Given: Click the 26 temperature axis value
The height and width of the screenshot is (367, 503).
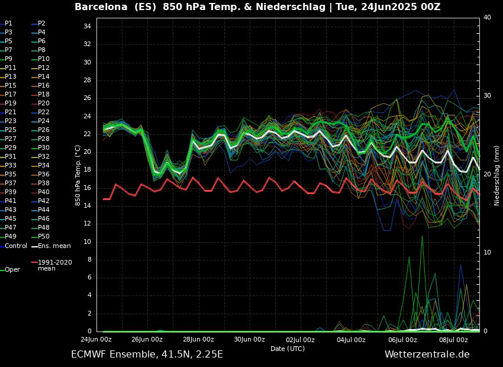Looking at the screenshot, I should [87, 98].
